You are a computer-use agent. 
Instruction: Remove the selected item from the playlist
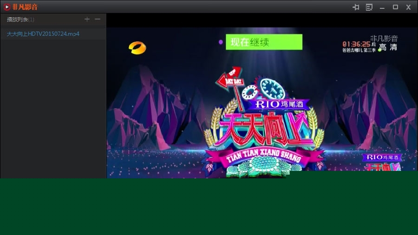coord(98,19)
